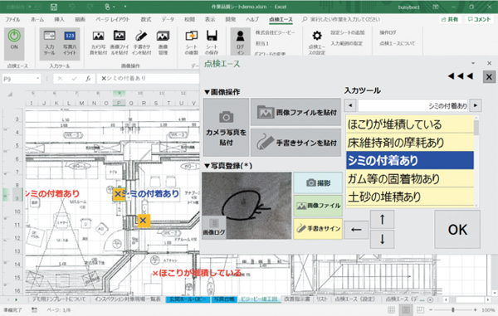The height and width of the screenshot is (316, 498).
Task: Click the yellow 手書きサイン button
Action: click(x=318, y=228)
